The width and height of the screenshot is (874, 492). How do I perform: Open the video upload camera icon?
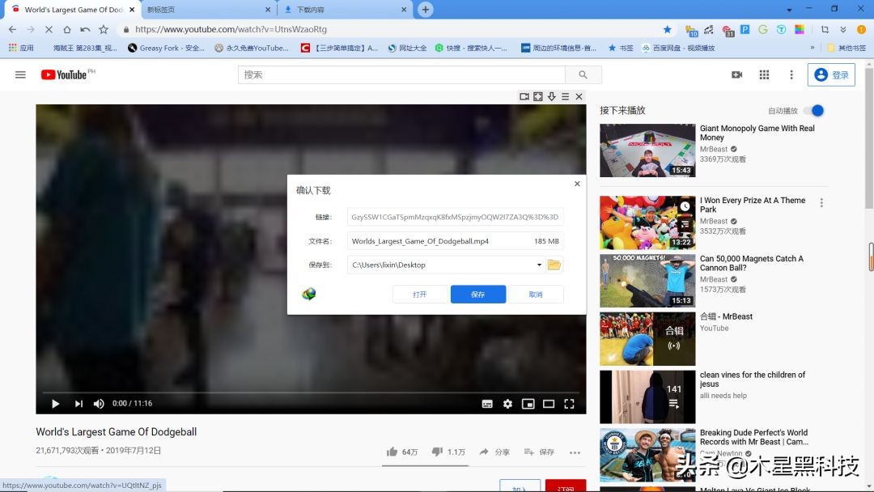coord(737,74)
